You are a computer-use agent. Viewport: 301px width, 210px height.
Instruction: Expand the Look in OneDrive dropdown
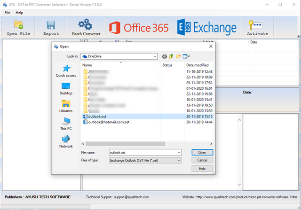(154, 56)
